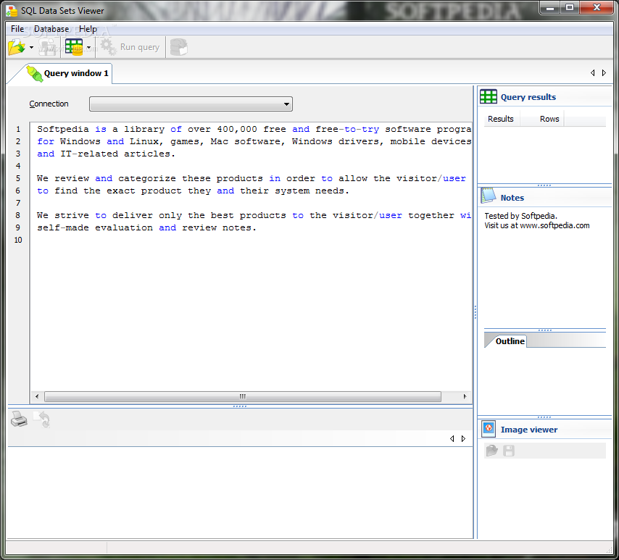Click the text 'IT-related articles.' on line 3
This screenshot has height=560, width=619.
[x=117, y=154]
